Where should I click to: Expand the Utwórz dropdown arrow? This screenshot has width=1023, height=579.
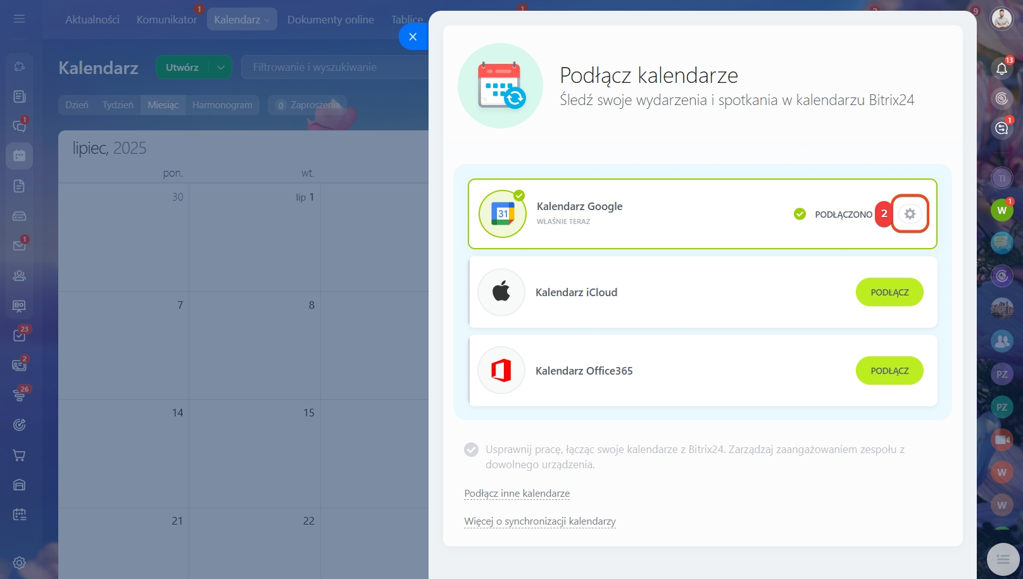tap(220, 67)
